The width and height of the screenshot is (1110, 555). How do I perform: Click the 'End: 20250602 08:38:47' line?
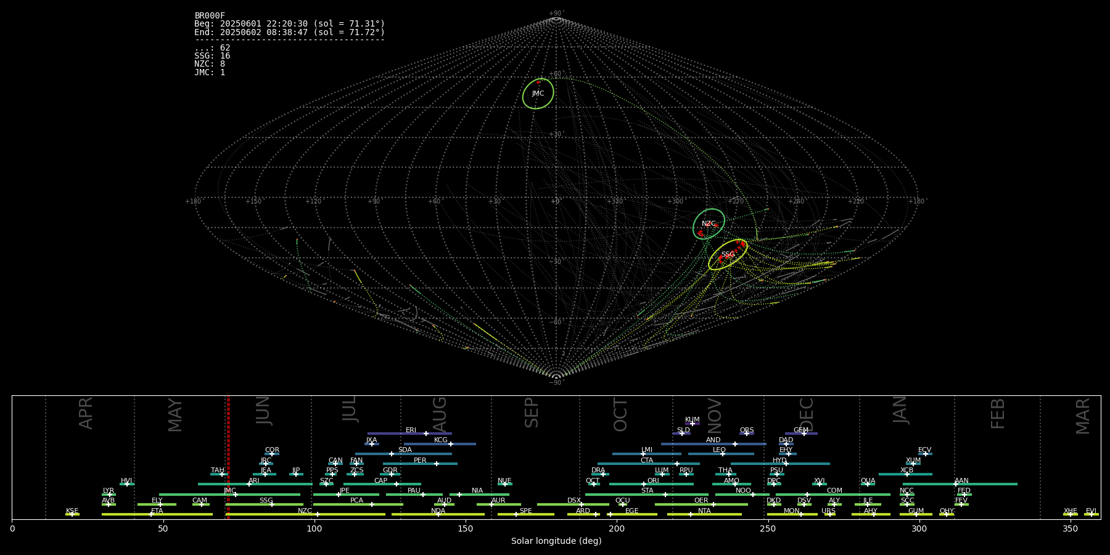[x=289, y=32]
